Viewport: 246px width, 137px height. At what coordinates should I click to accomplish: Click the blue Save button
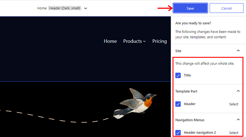190,8
